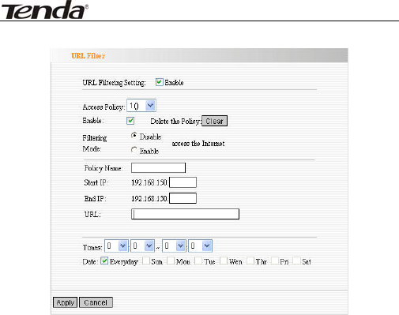This screenshot has height=315, width=399.
Task: Check the Wen day checkbox
Action: (x=224, y=261)
